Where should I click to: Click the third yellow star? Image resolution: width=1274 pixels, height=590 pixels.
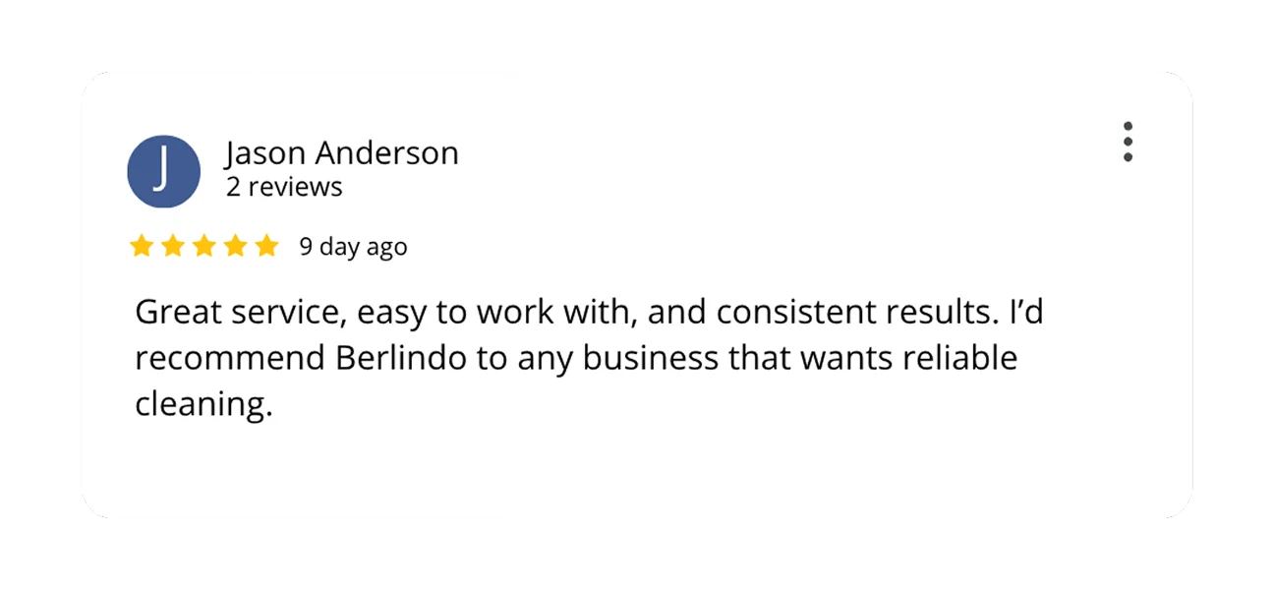click(x=204, y=246)
